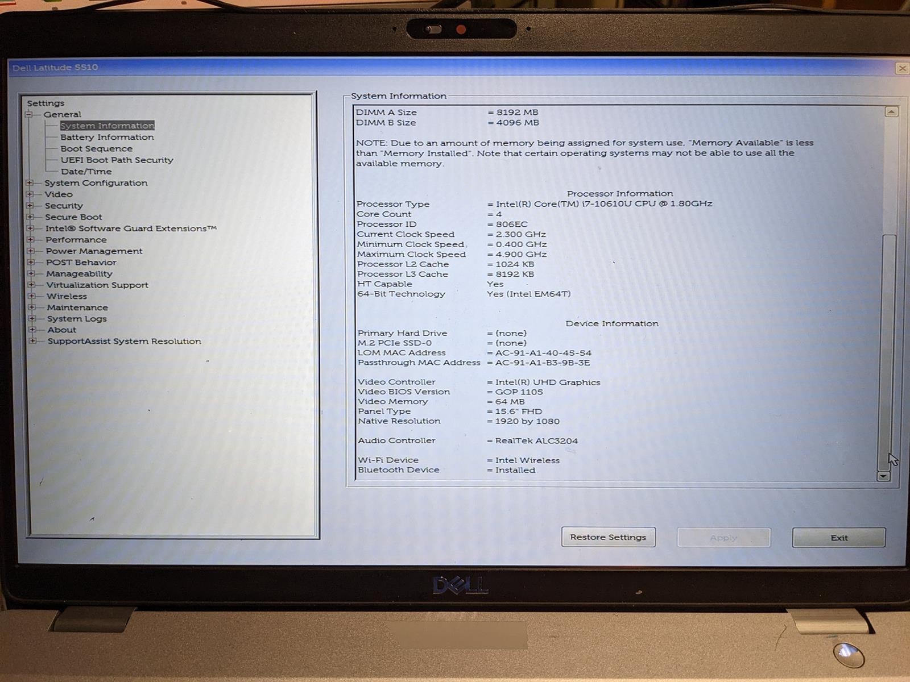This screenshot has height=682, width=910.
Task: Select SupportAssist System Resolution label
Action: [x=124, y=341]
